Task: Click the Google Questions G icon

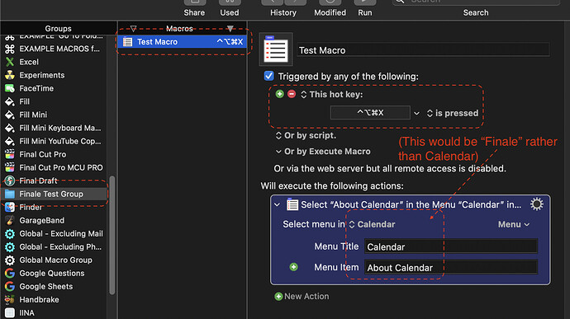Action: click(x=10, y=274)
